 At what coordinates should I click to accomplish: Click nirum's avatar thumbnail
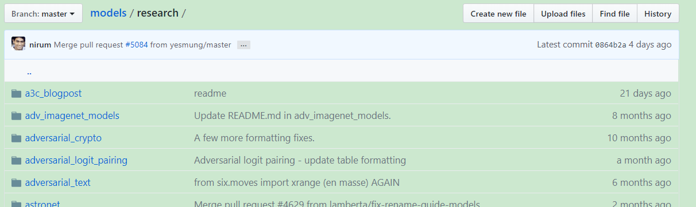point(18,44)
